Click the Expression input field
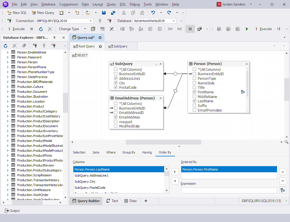 (x=229, y=190)
